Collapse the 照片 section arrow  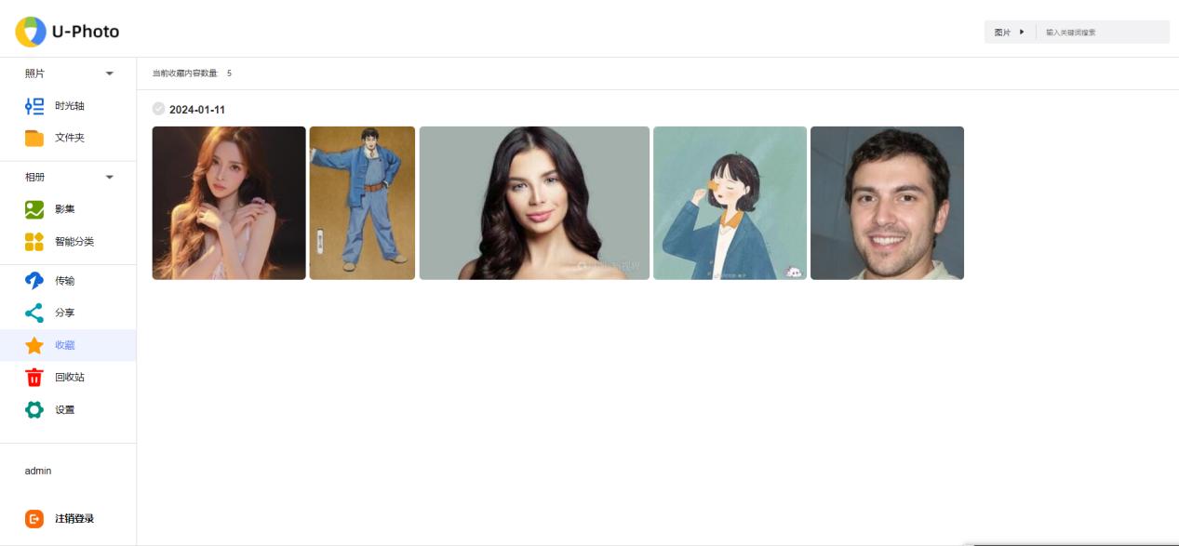[110, 73]
